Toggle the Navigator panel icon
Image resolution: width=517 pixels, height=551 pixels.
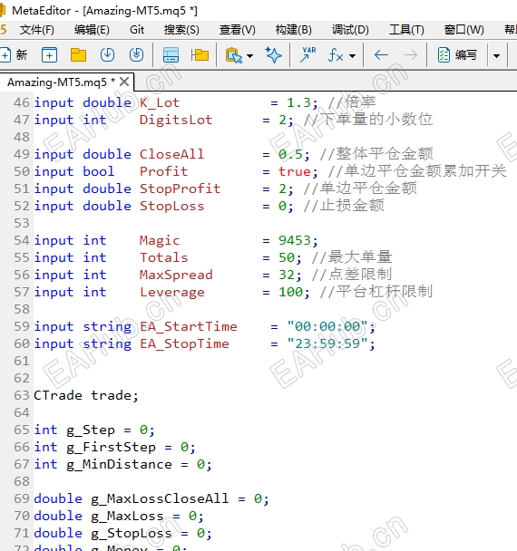click(171, 54)
